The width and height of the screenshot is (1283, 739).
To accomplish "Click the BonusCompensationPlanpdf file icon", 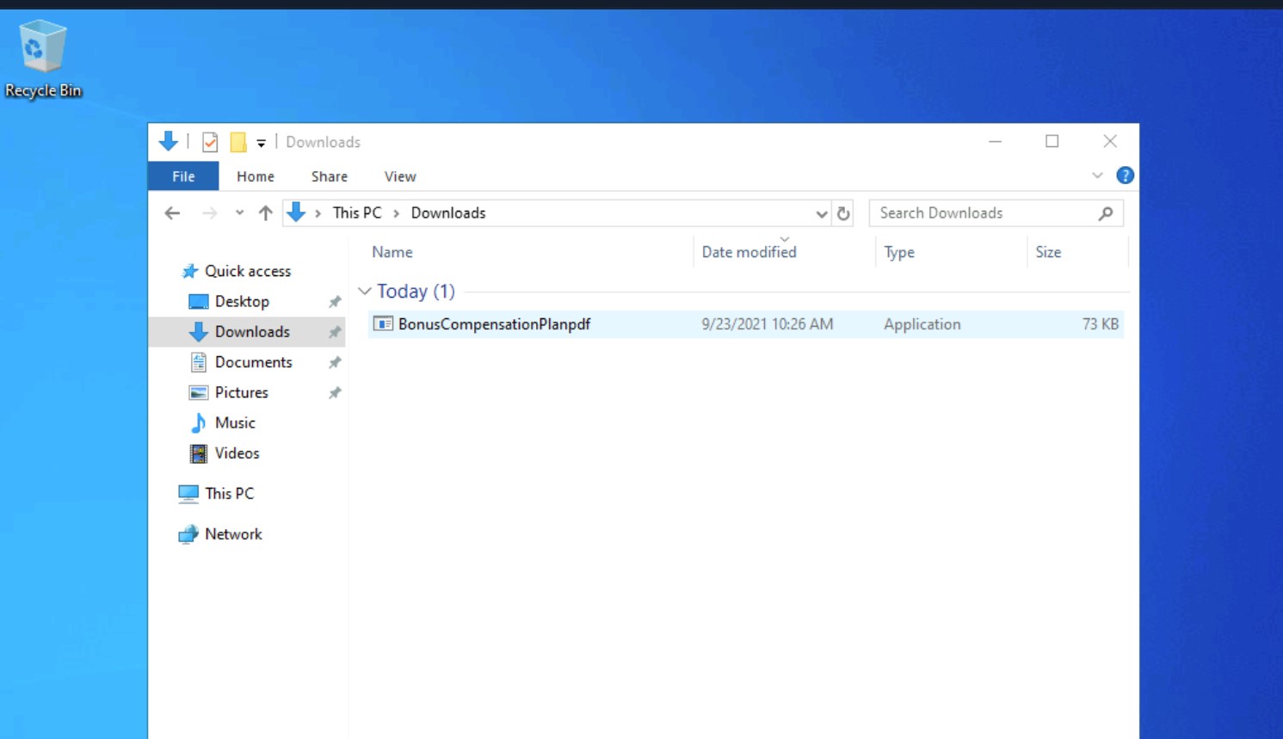I will [x=383, y=324].
